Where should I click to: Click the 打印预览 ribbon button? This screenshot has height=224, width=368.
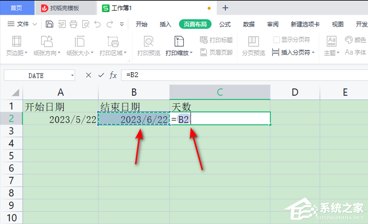[x=148, y=46]
